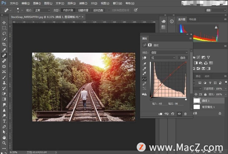Add a Gradient Map adjustment layer
The height and width of the screenshot is (154, 228).
click(x=208, y=68)
